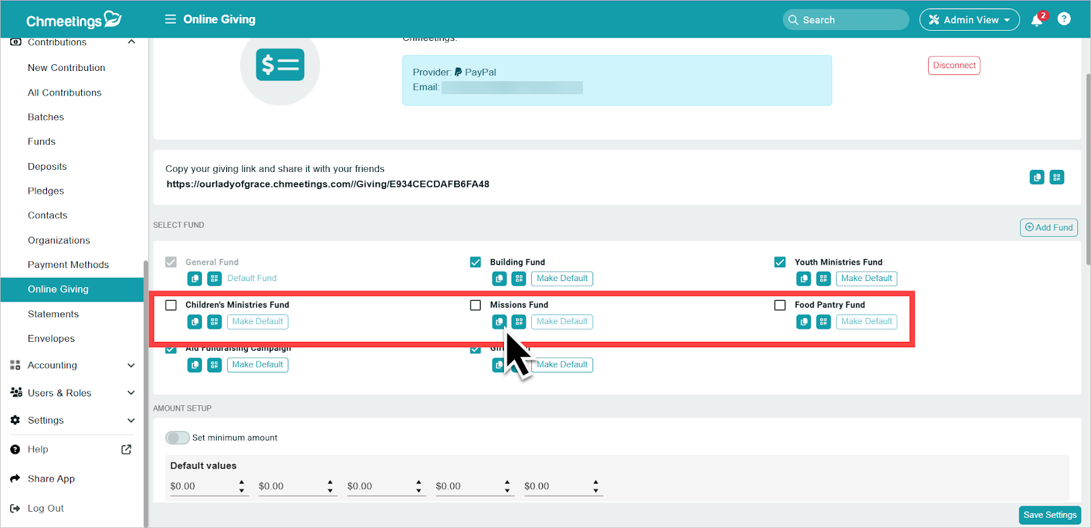Expand the Accounting sidebar section
This screenshot has width=1091, height=528.
(x=74, y=365)
